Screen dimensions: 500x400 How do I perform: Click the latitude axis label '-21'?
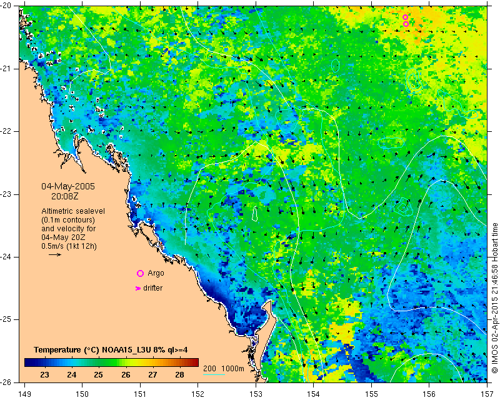pos(6,69)
